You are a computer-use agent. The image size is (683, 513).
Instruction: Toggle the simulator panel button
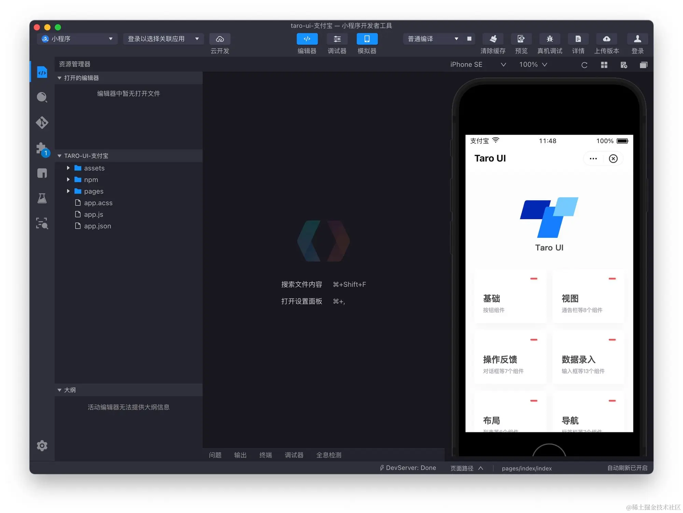pos(367,39)
